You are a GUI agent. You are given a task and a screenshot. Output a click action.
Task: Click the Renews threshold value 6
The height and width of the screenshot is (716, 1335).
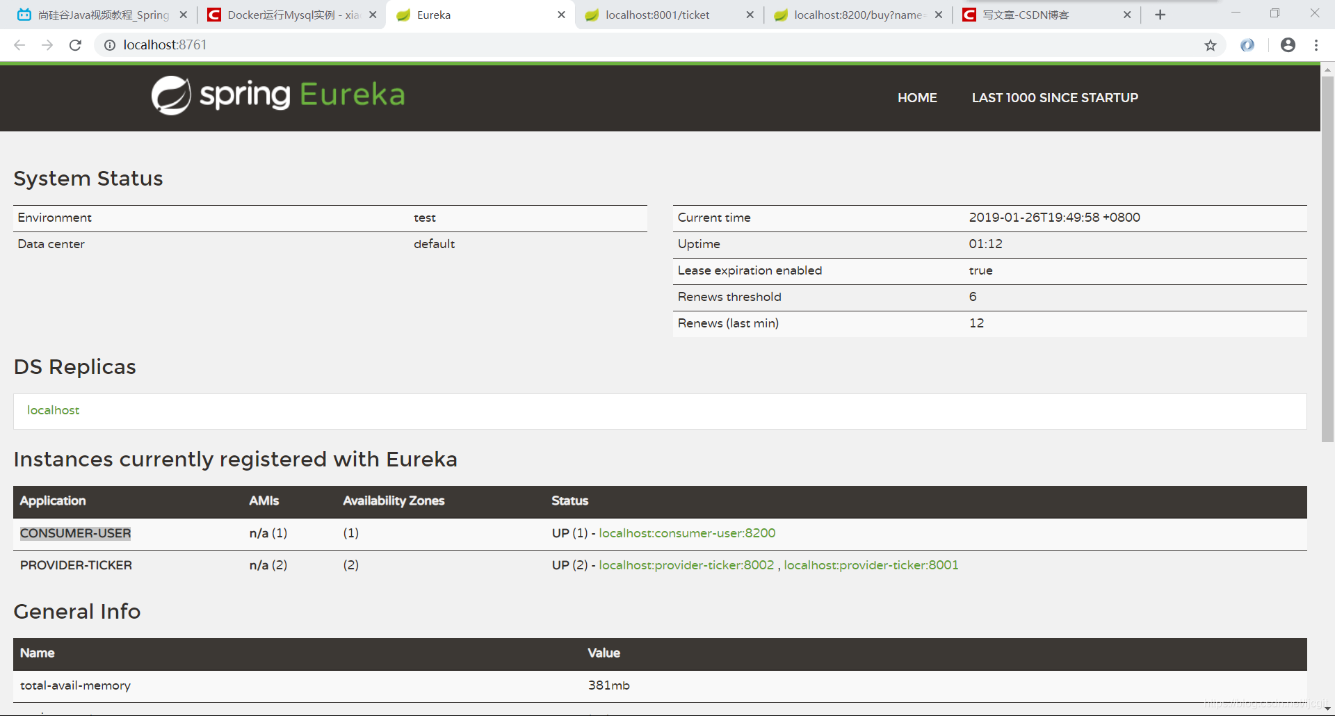973,297
